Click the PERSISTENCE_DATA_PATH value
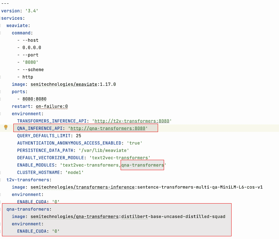The width and height of the screenshot is (279, 239). [104, 150]
